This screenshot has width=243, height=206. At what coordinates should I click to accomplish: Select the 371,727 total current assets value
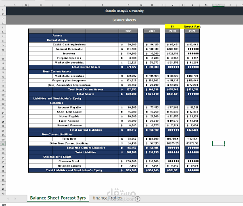(x=128, y=67)
